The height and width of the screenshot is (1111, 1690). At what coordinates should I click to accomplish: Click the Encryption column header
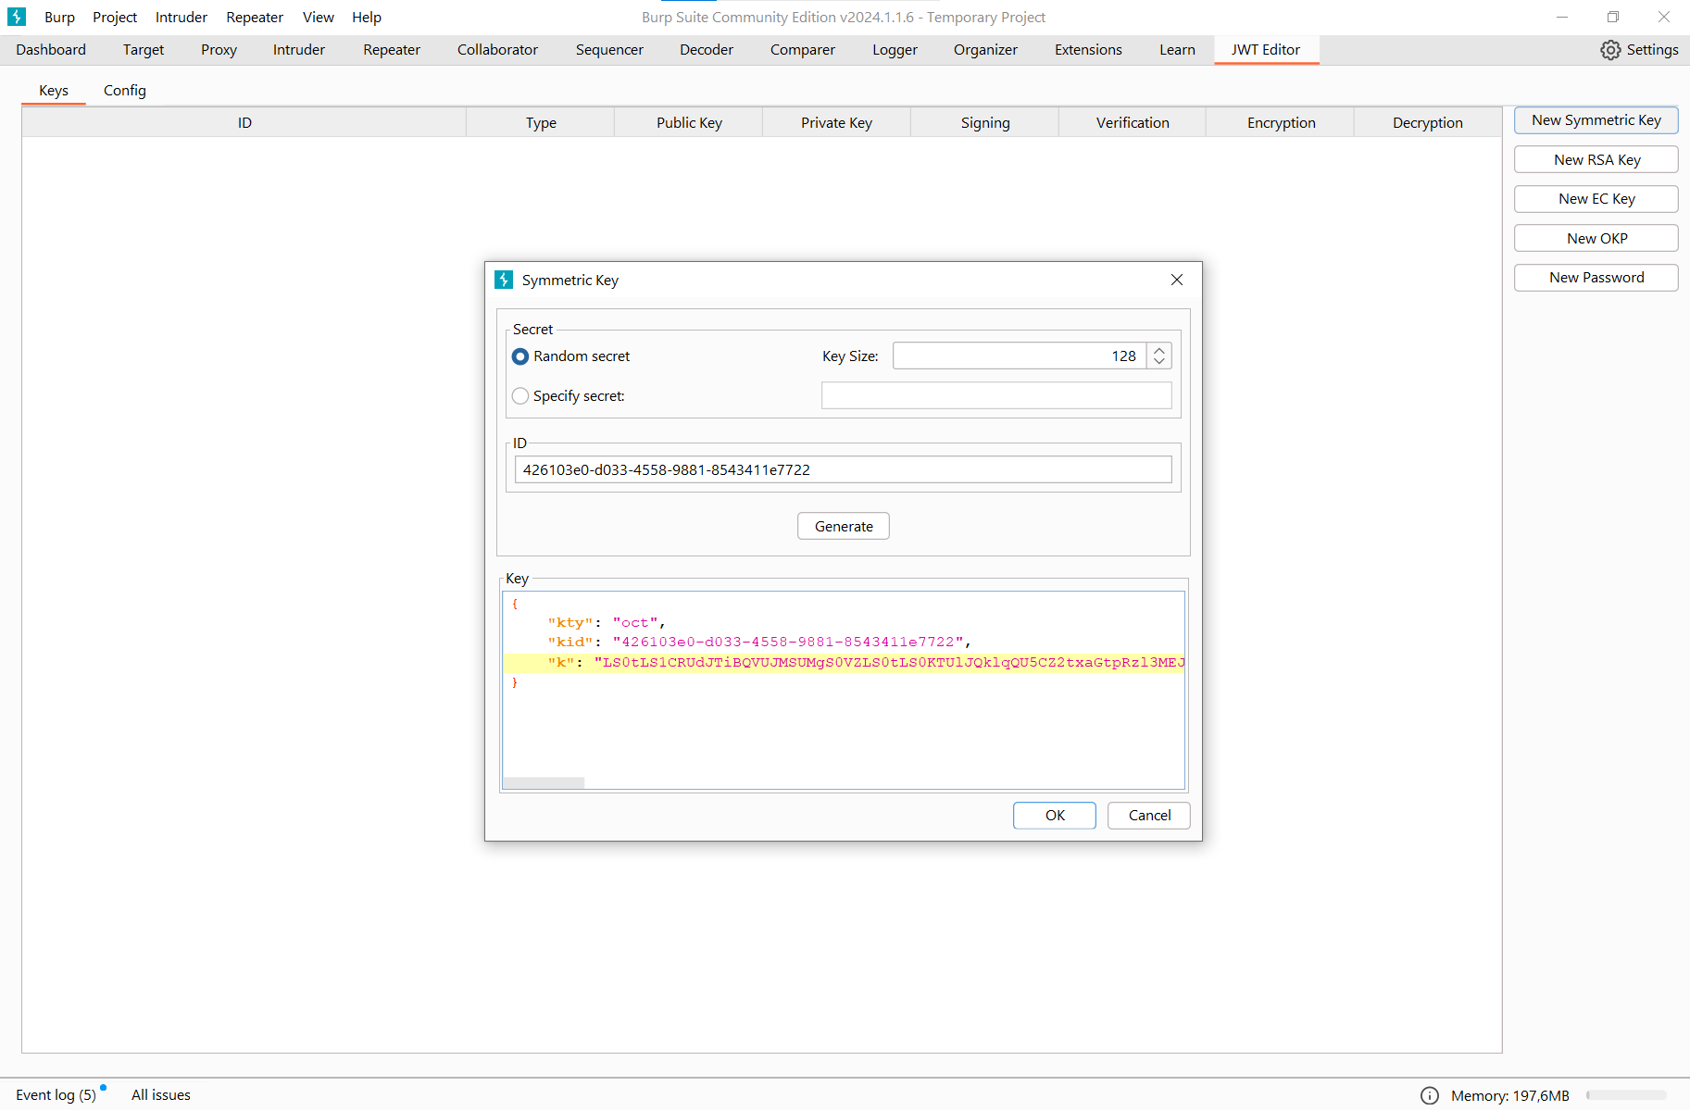click(1281, 123)
